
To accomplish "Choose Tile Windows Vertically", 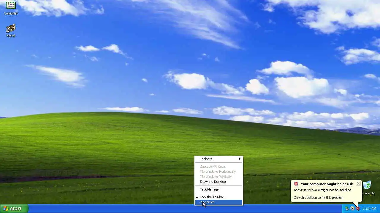I will coord(218,177).
